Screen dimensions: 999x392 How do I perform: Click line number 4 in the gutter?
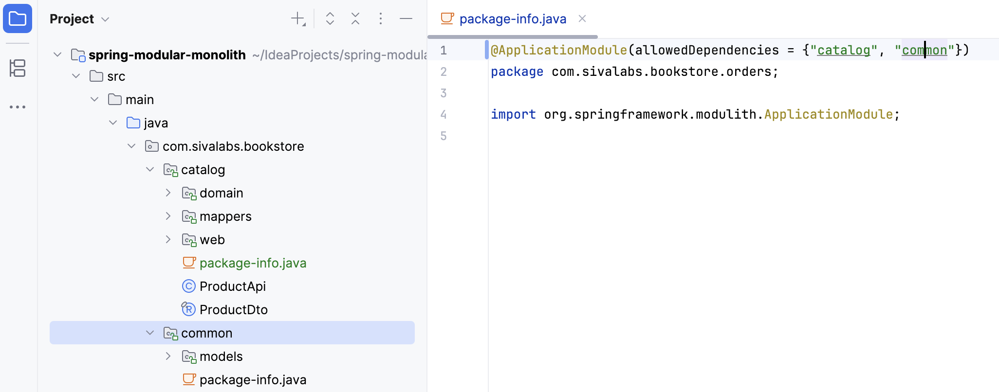click(x=443, y=114)
